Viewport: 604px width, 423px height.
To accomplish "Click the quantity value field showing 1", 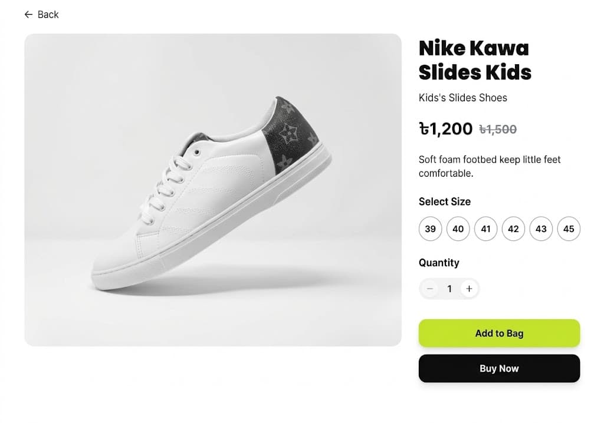I will coord(449,289).
